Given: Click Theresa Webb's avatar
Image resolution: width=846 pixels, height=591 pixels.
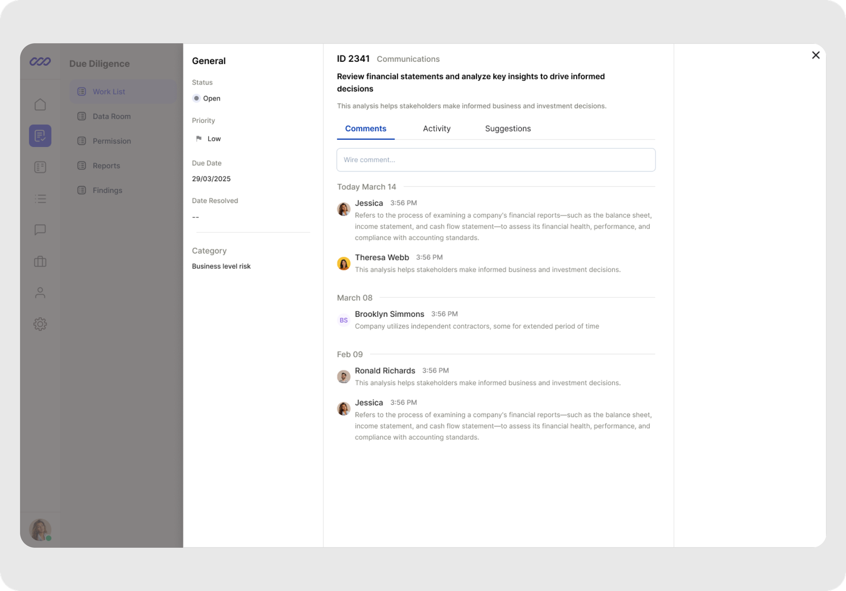Looking at the screenshot, I should pyautogui.click(x=344, y=263).
